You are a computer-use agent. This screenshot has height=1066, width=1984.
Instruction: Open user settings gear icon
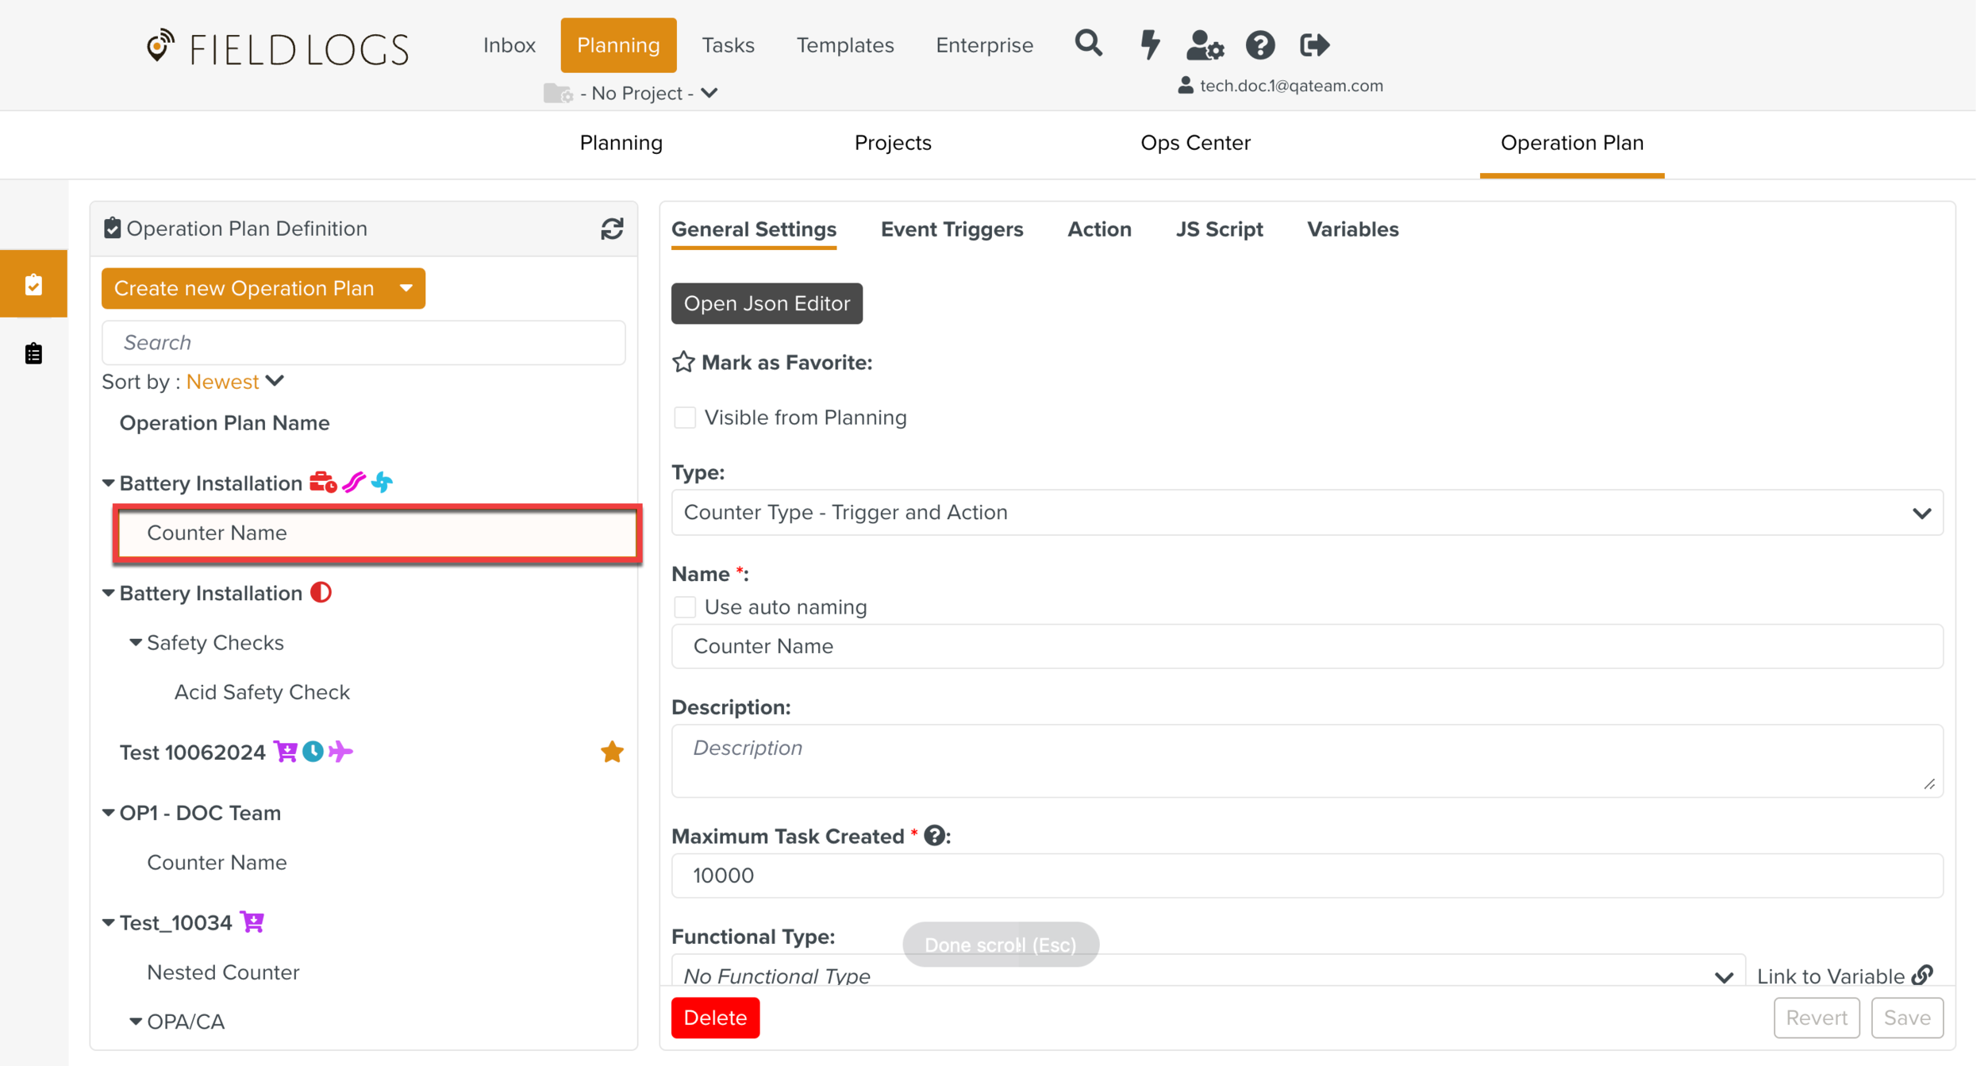point(1204,45)
